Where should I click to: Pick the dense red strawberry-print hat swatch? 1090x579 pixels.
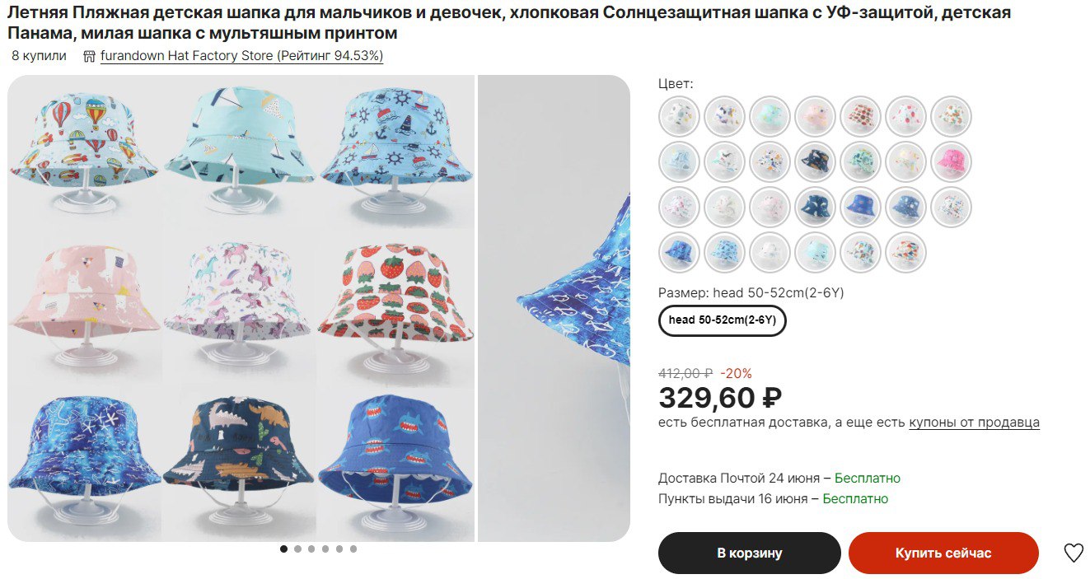860,116
